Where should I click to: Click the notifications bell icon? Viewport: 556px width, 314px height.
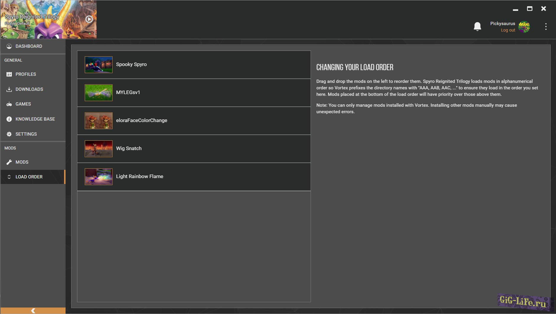[477, 27]
